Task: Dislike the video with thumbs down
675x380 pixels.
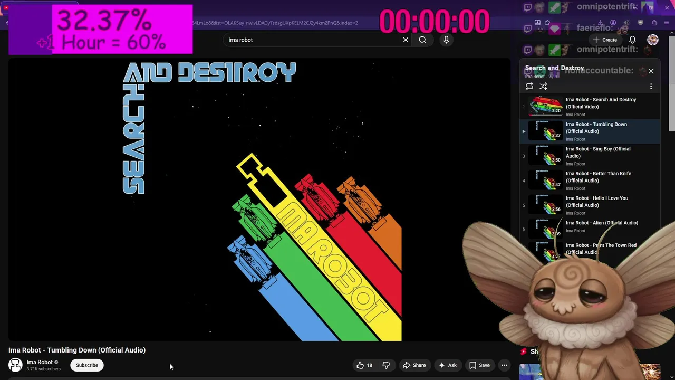Action: tap(386, 365)
